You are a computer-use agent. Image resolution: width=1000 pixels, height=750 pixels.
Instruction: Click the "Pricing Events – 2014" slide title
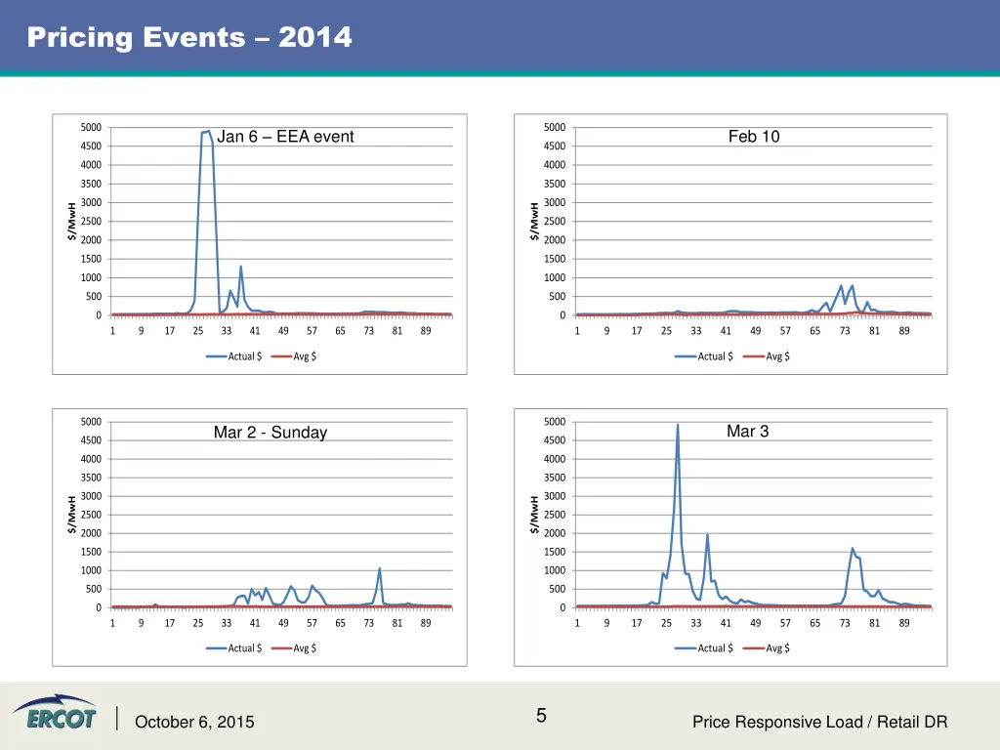click(x=189, y=38)
